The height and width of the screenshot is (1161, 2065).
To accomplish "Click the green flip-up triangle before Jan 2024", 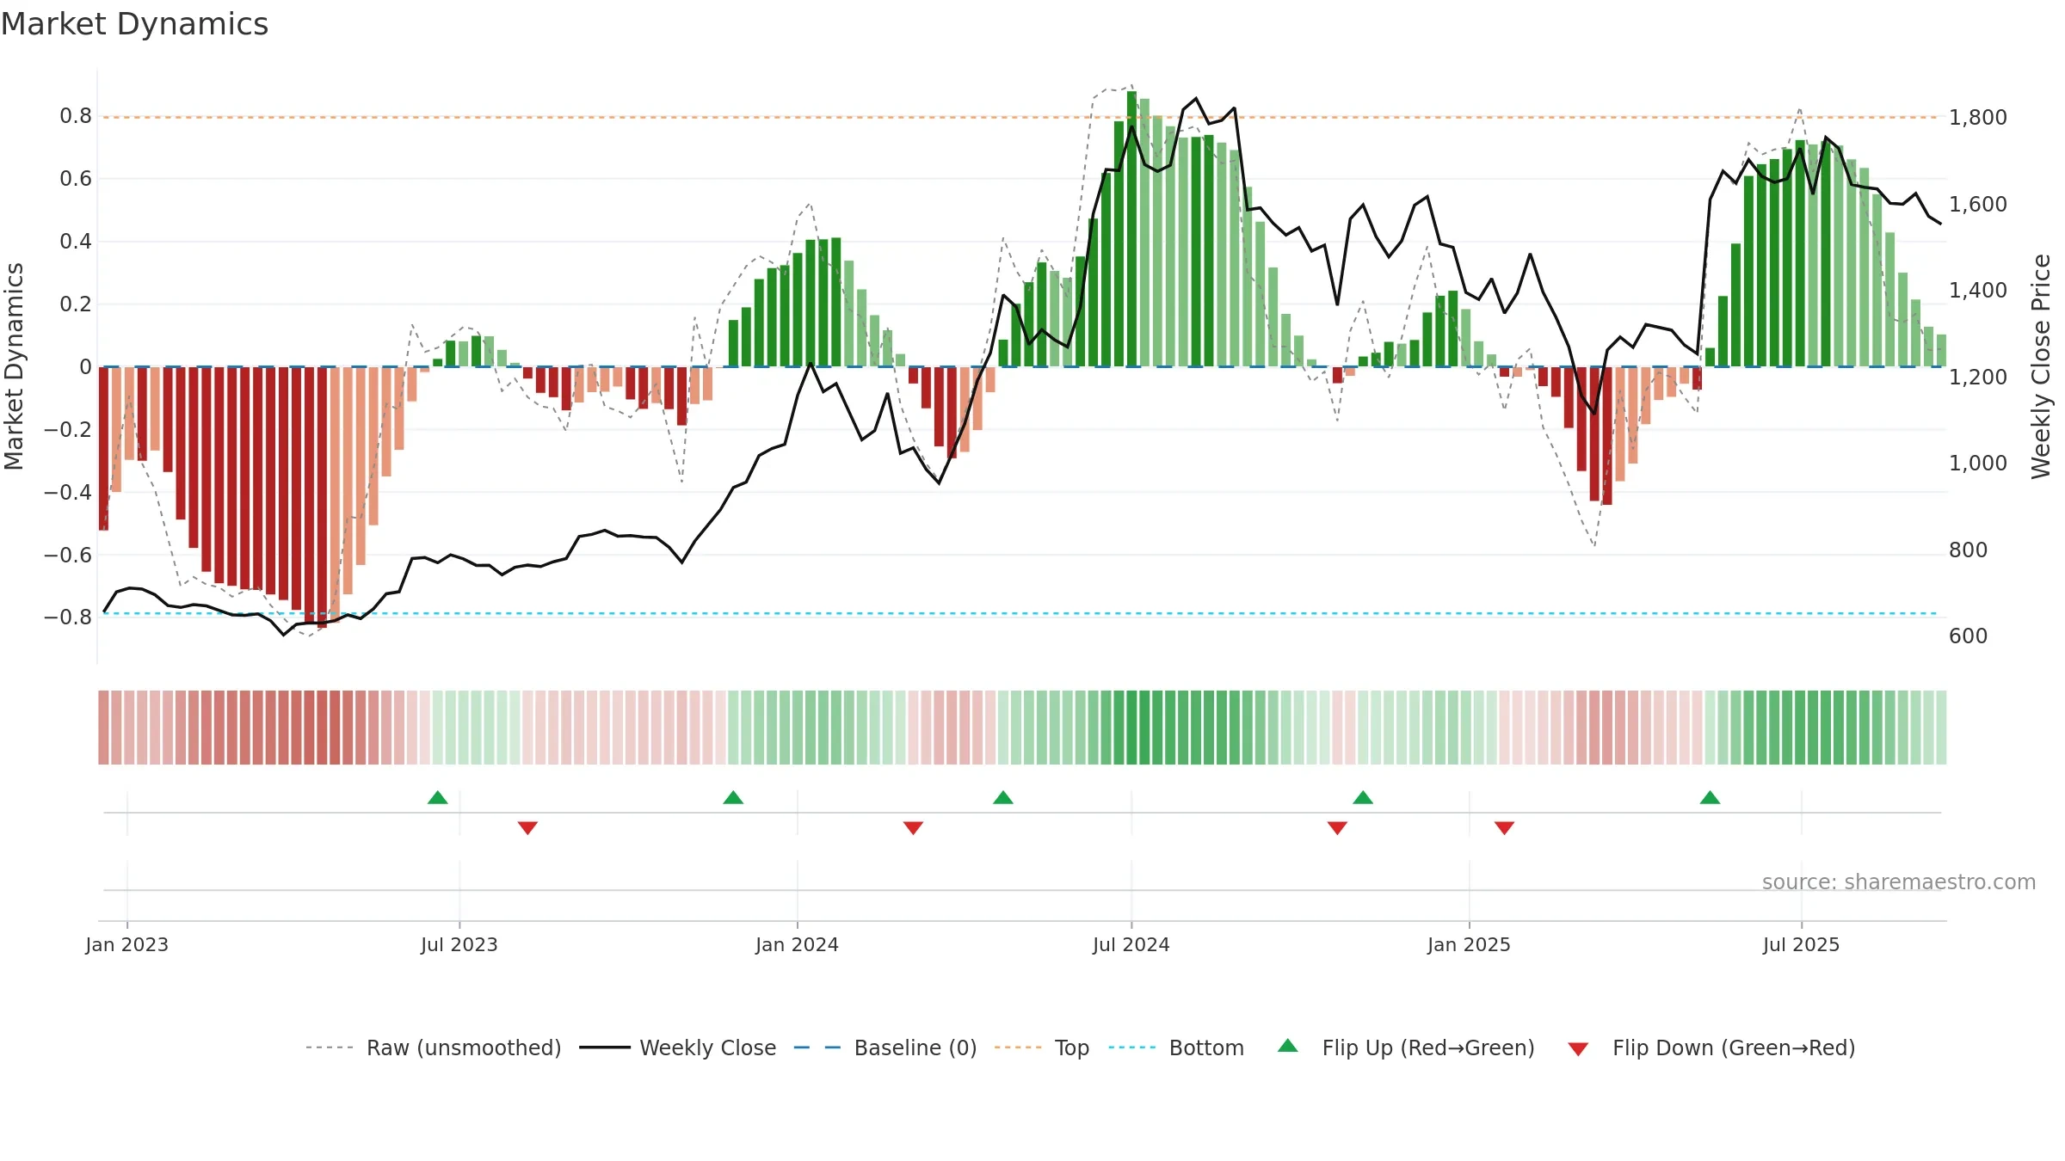I will click(x=733, y=797).
